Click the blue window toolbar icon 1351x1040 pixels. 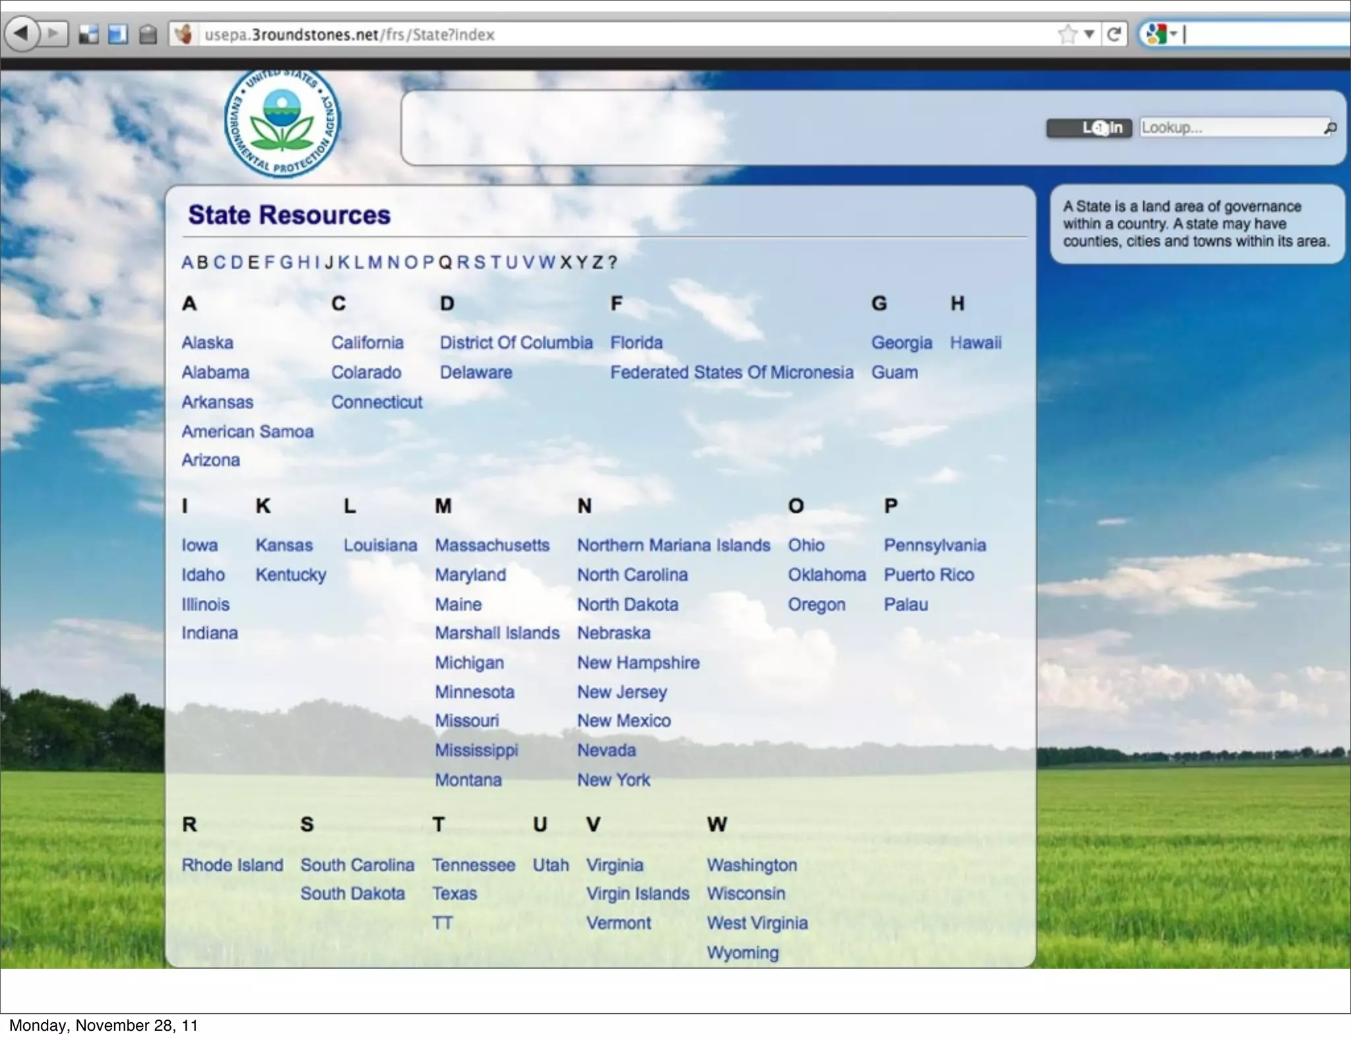[118, 34]
